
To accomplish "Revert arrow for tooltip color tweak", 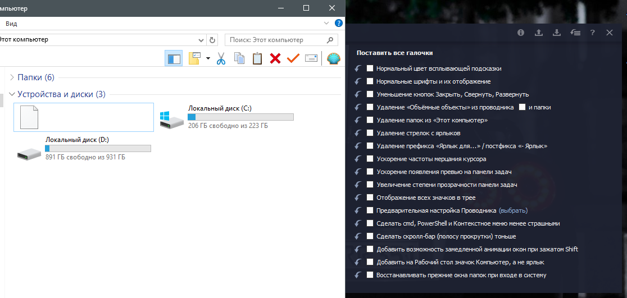I will pos(358,68).
